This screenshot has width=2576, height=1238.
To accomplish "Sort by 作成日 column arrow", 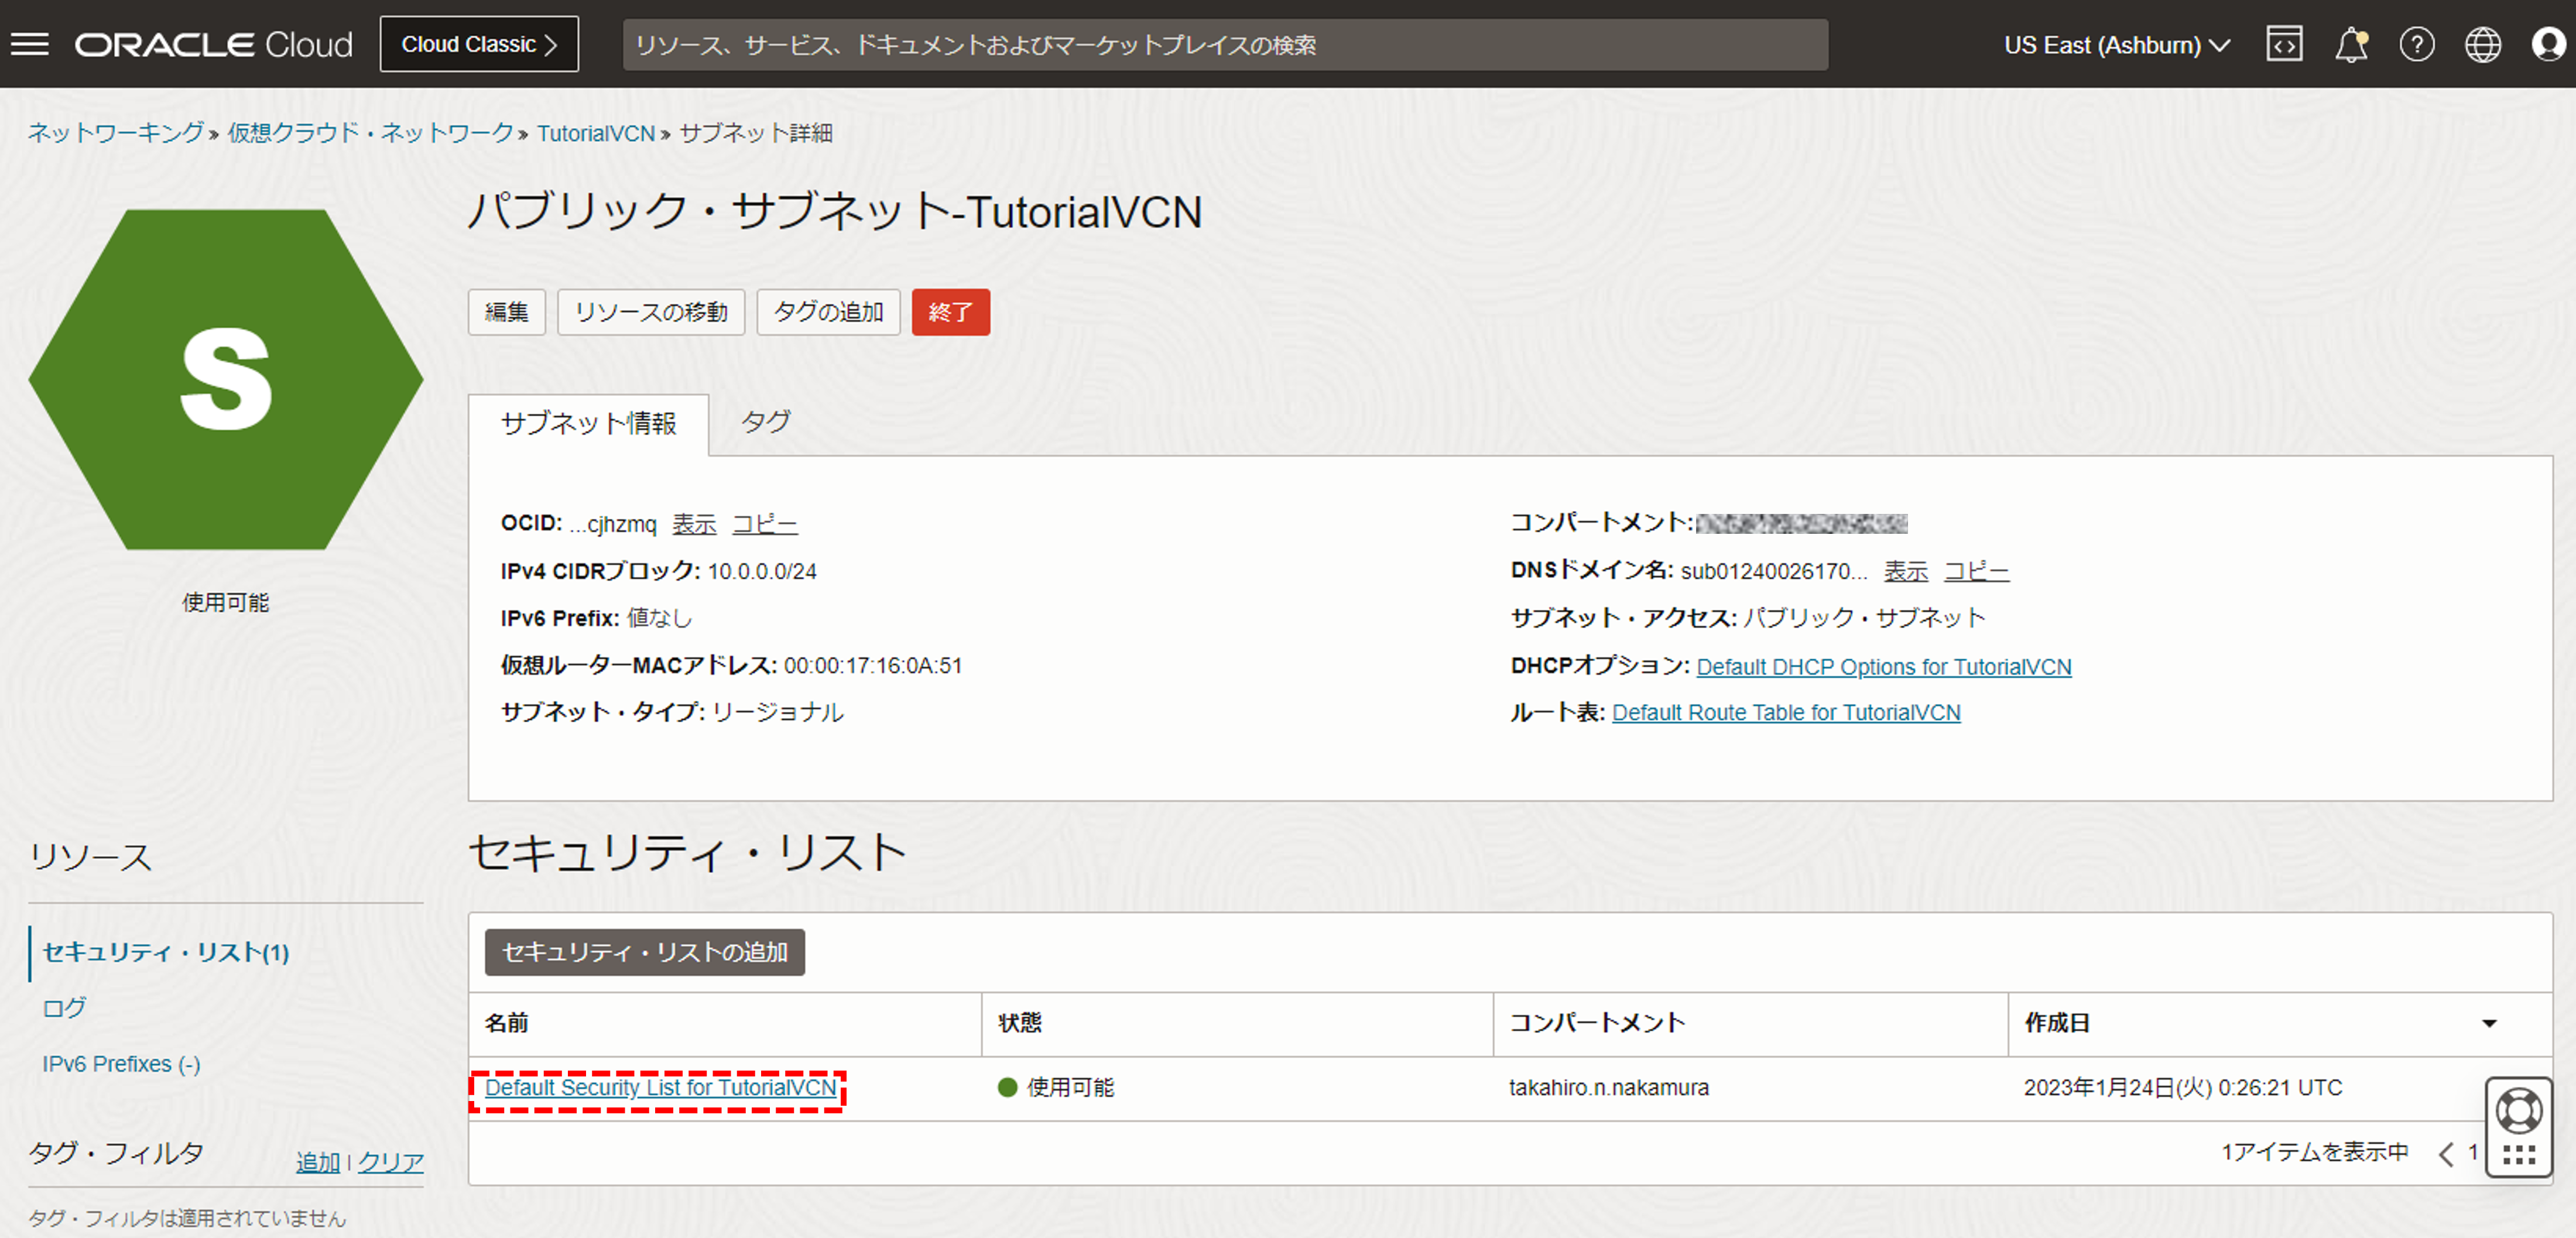I will coord(2489,1023).
